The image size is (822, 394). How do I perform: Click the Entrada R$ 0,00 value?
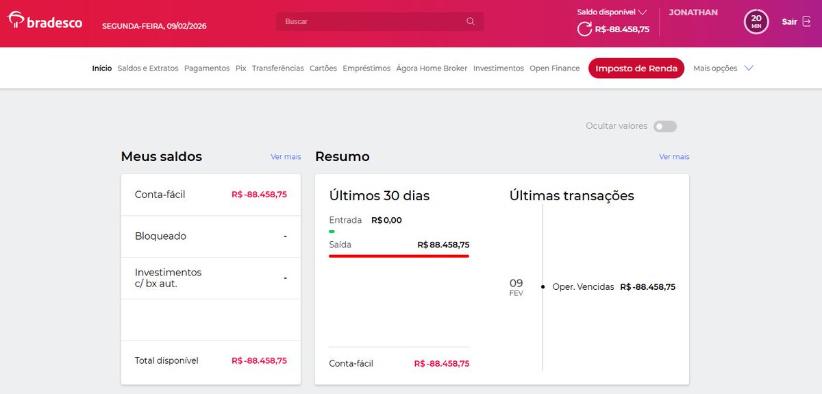(386, 221)
